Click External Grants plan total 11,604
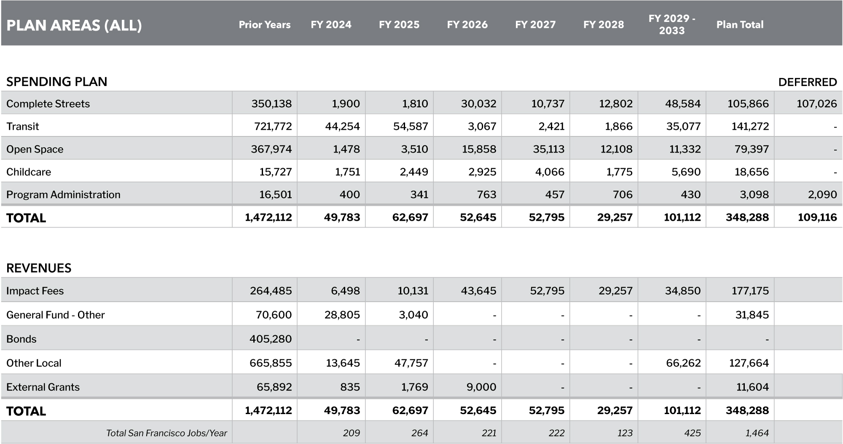 coord(752,387)
